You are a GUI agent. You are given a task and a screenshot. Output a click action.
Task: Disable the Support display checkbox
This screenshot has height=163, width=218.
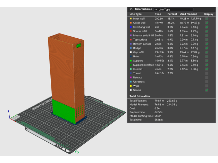point(207,60)
